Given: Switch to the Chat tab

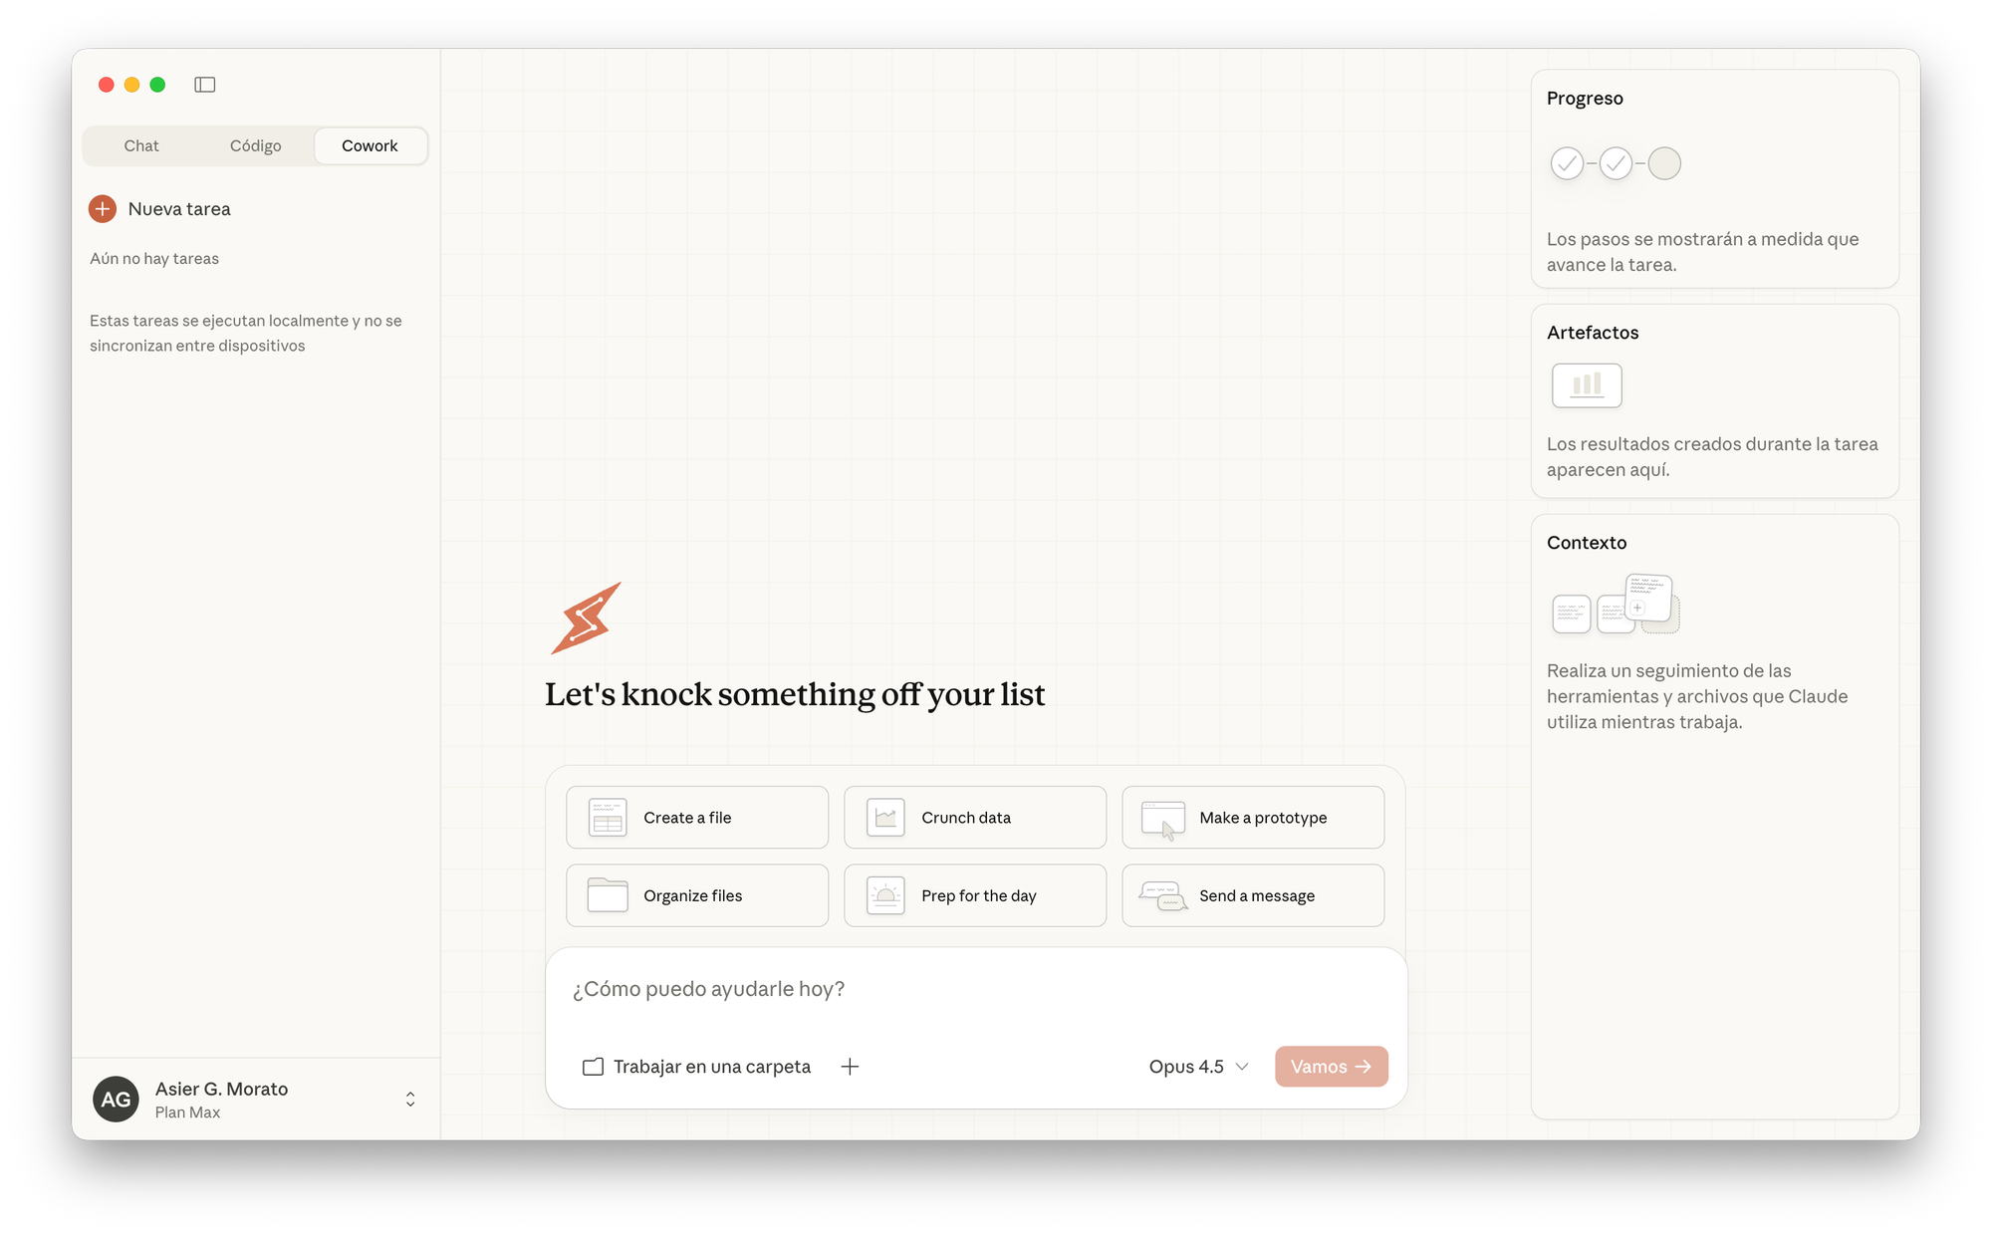Looking at the screenshot, I should (x=141, y=145).
